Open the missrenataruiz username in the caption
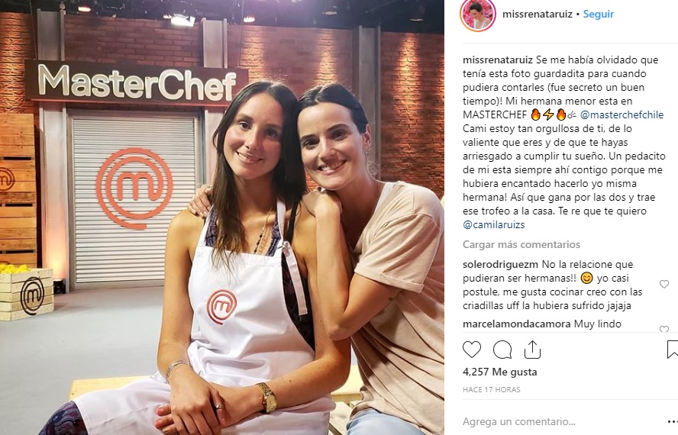The image size is (678, 435). click(498, 60)
